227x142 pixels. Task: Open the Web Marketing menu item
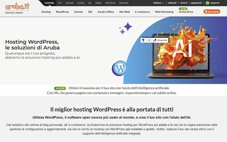click(164, 12)
